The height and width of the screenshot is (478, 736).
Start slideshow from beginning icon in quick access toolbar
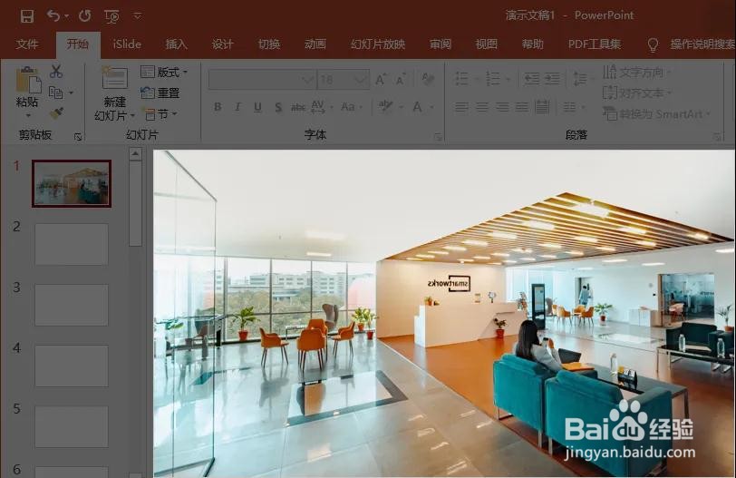click(111, 17)
